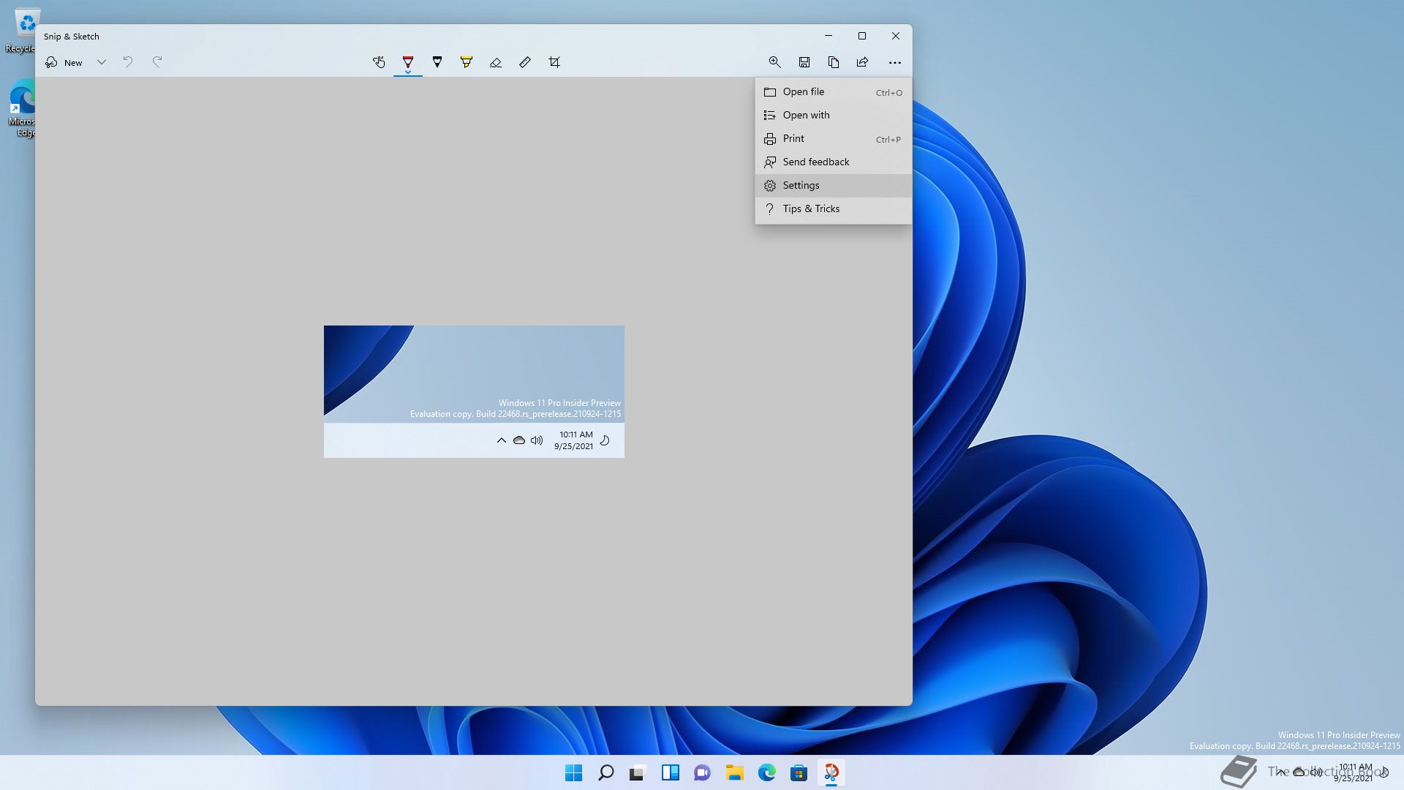The height and width of the screenshot is (790, 1404).
Task: Start a New snip
Action: click(x=64, y=62)
